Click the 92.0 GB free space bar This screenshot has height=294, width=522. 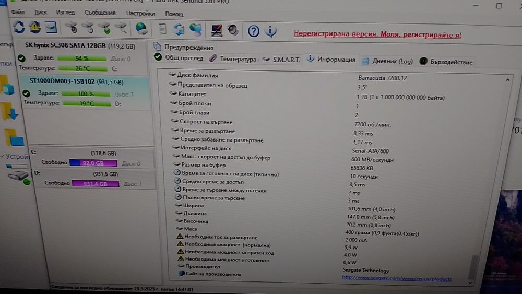pos(93,163)
